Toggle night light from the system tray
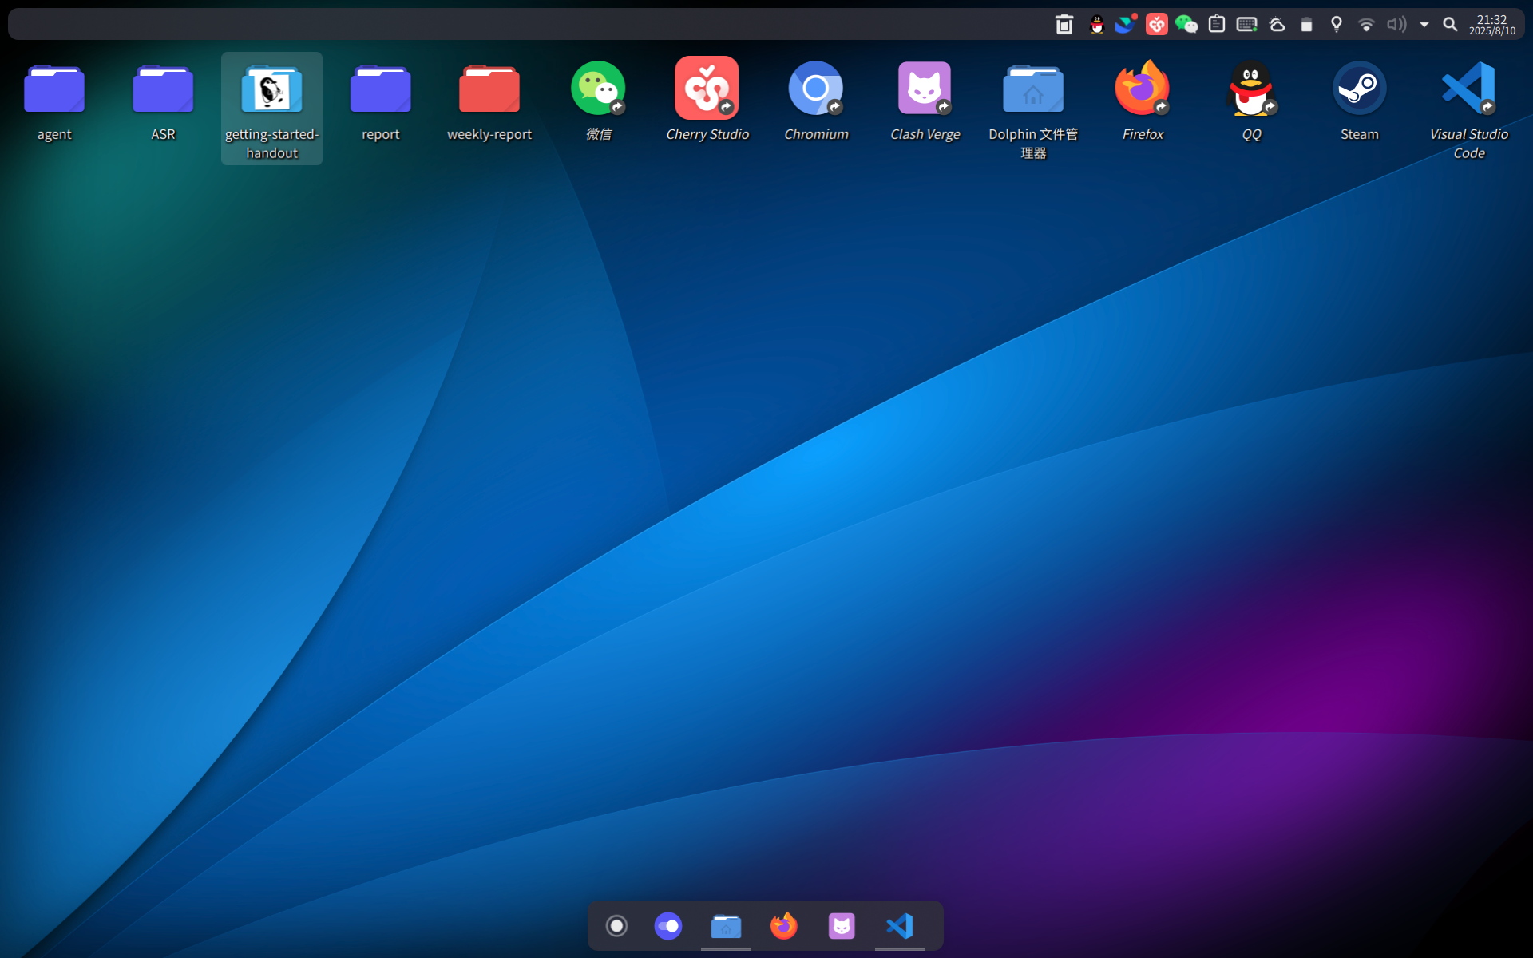 coord(1337,24)
